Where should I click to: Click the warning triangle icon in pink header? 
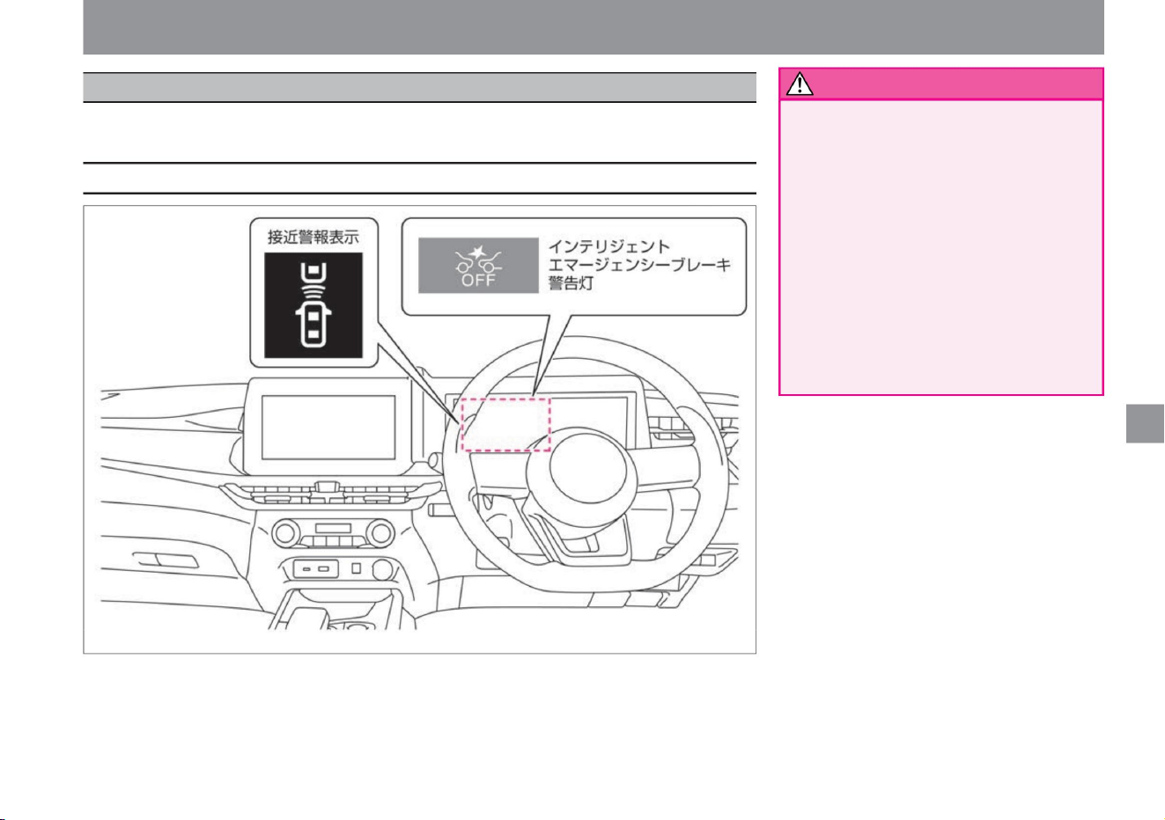(x=800, y=84)
